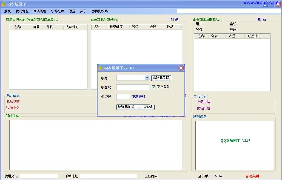Click the 剩余 column header in my farm
Viewport: 282px width, 180px height.
217,36
